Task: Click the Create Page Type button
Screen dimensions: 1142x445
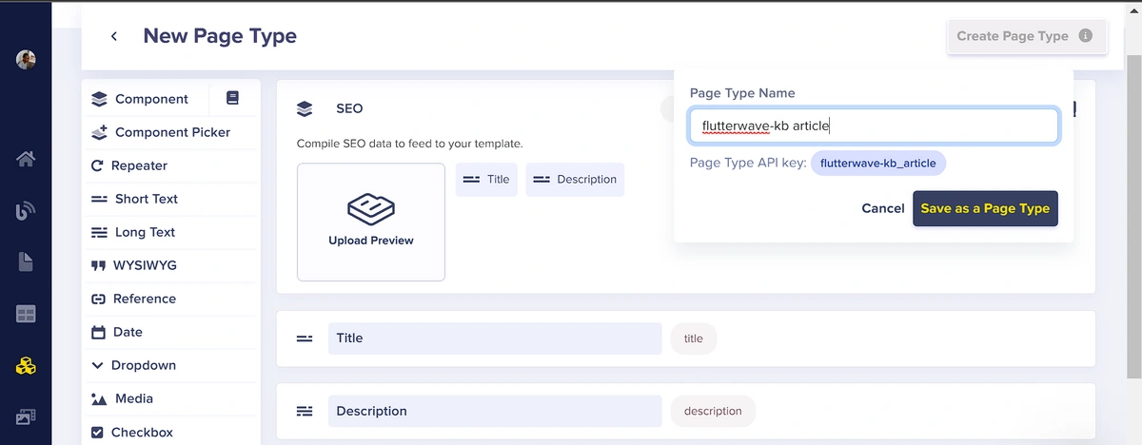Action: pyautogui.click(x=1027, y=36)
